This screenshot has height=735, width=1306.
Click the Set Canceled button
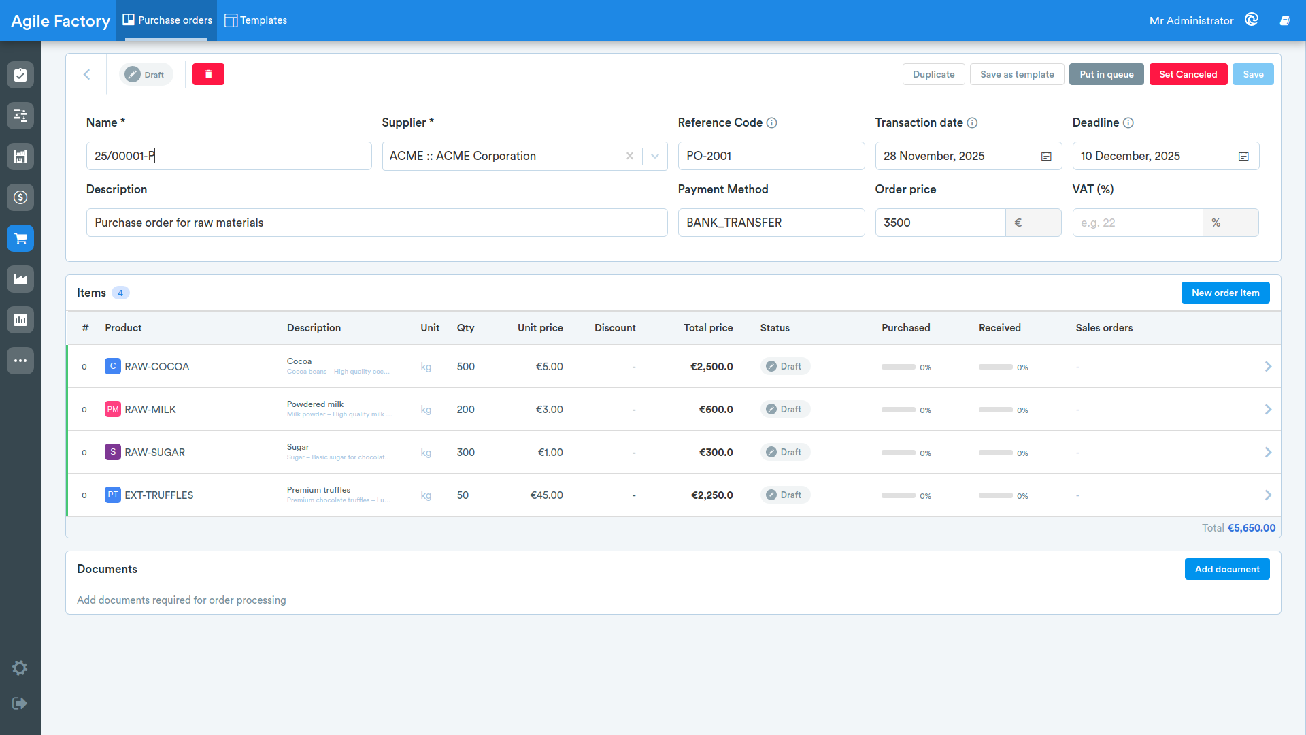coord(1188,74)
